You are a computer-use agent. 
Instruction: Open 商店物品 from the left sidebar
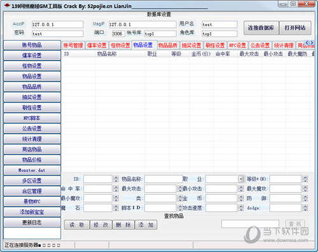[x=32, y=150]
